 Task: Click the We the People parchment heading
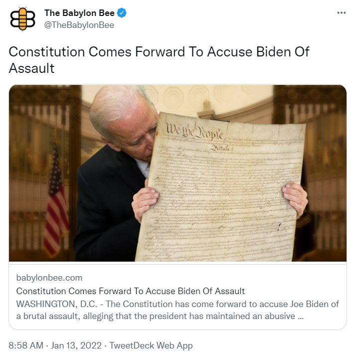[x=194, y=132]
